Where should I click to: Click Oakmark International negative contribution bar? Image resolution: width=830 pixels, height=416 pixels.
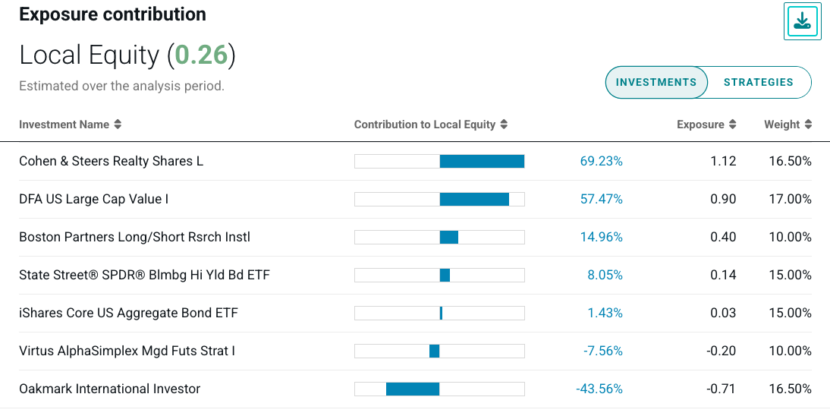[413, 389]
